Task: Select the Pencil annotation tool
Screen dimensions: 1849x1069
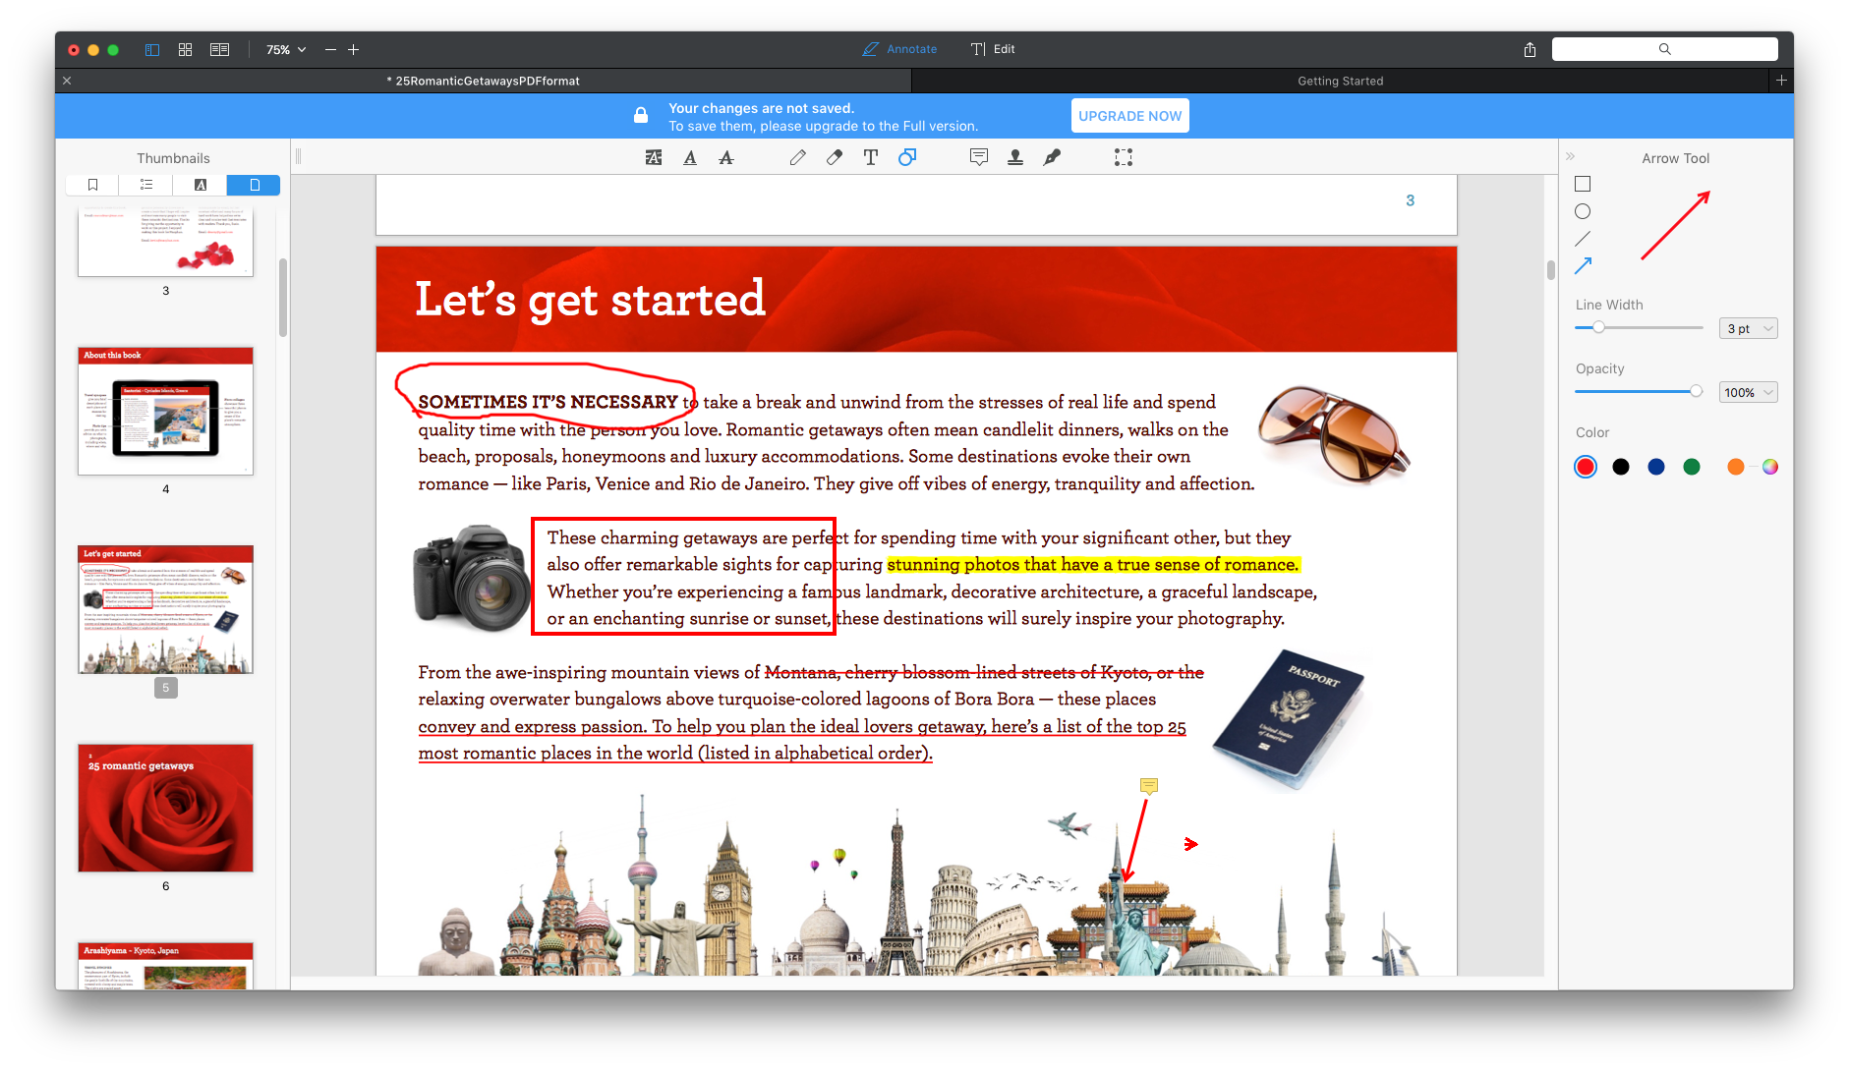Action: click(797, 156)
